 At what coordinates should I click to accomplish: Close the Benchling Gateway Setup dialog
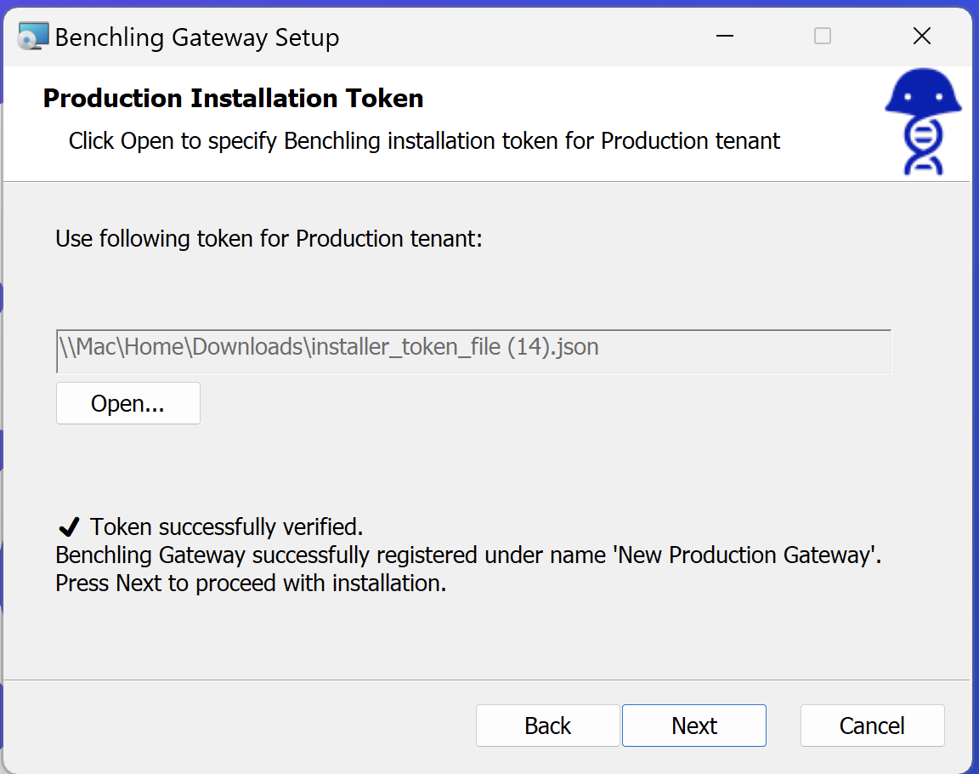click(921, 37)
